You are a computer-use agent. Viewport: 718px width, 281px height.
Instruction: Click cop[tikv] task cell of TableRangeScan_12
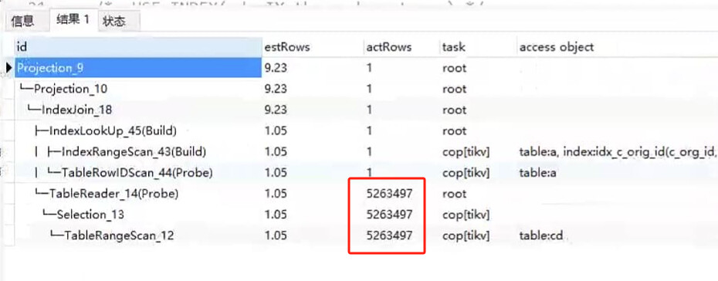(466, 235)
